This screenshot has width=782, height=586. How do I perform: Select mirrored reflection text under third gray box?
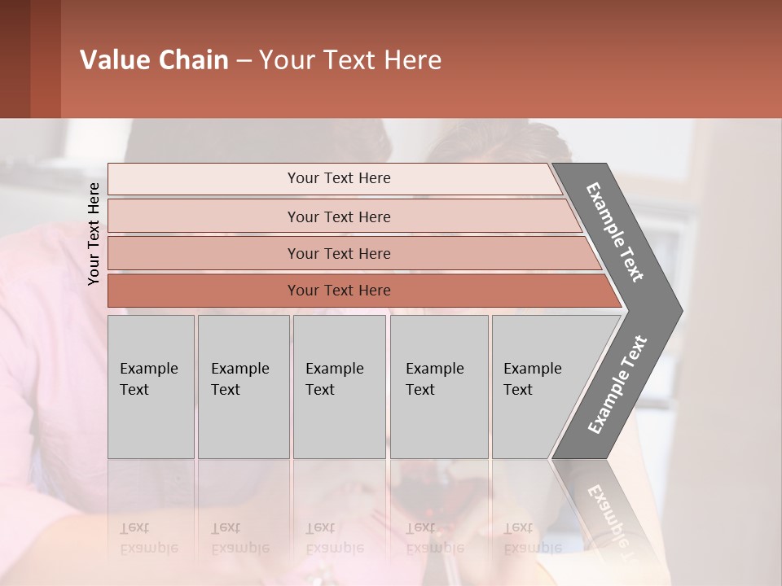click(x=334, y=538)
